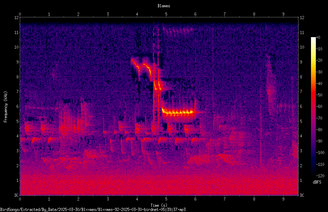Viewport: 328px width, 212px height.
Task: Select the '+0' colorbar label
Action: 318,37
